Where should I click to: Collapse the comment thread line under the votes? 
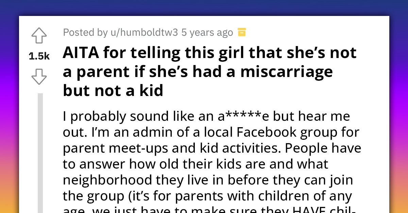[x=40, y=146]
